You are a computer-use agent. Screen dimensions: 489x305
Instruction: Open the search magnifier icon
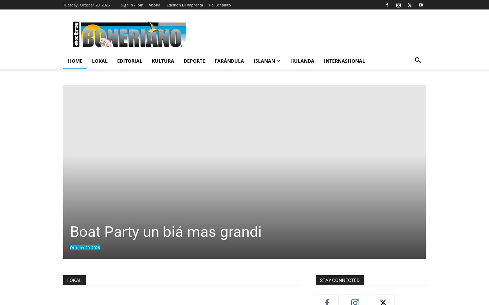pyautogui.click(x=418, y=60)
